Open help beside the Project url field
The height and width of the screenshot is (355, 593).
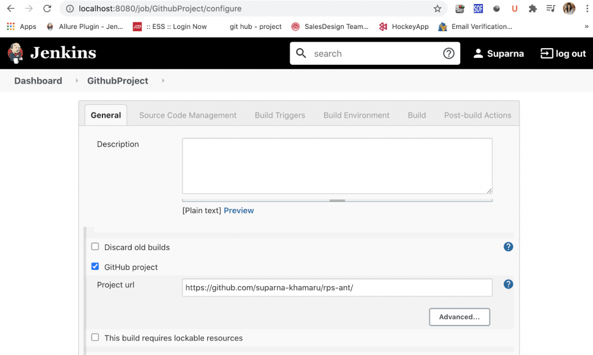[508, 284]
